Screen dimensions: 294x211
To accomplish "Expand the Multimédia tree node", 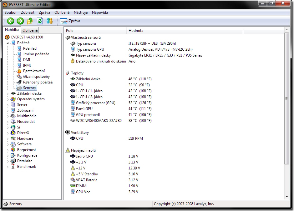I will [x=8, y=116].
